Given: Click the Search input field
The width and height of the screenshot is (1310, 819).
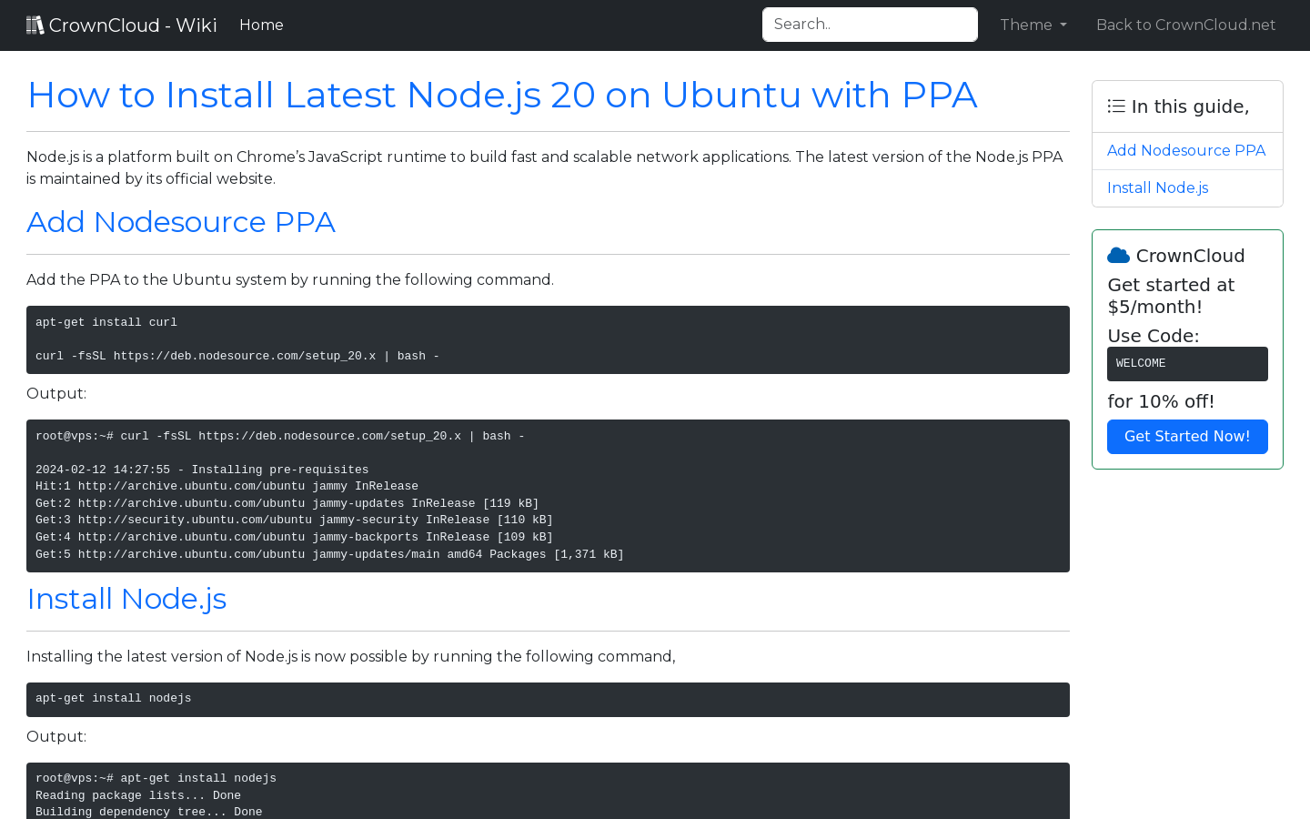Looking at the screenshot, I should (x=870, y=24).
